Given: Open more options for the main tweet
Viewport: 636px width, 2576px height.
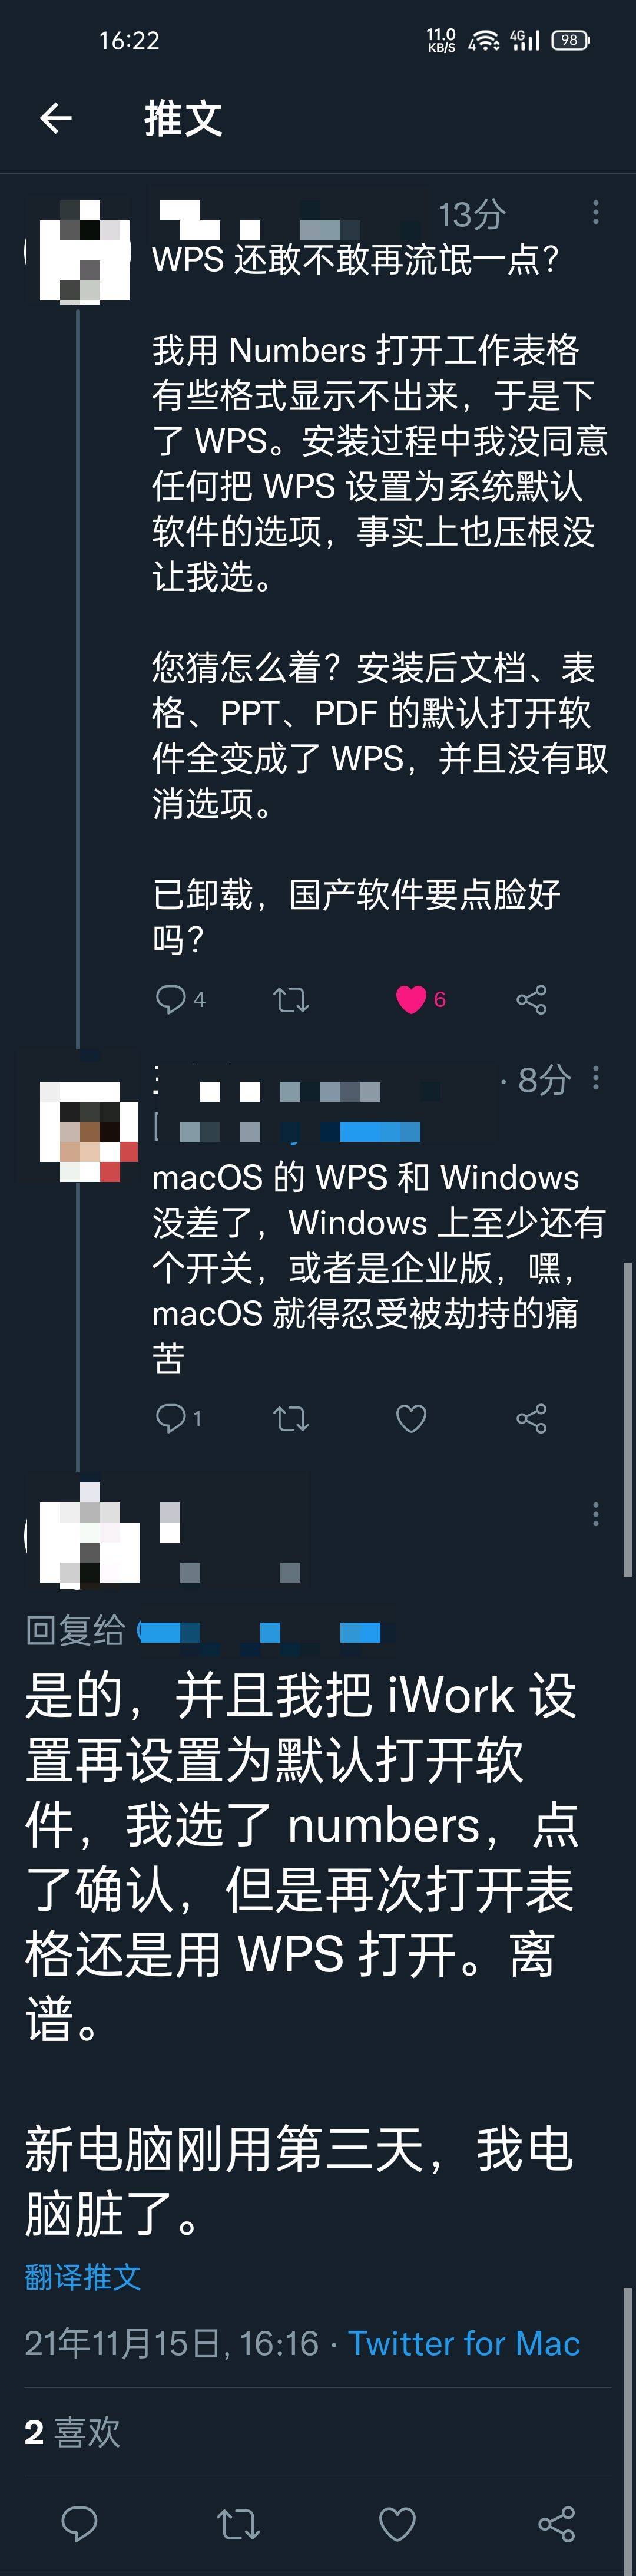Looking at the screenshot, I should [x=596, y=1514].
